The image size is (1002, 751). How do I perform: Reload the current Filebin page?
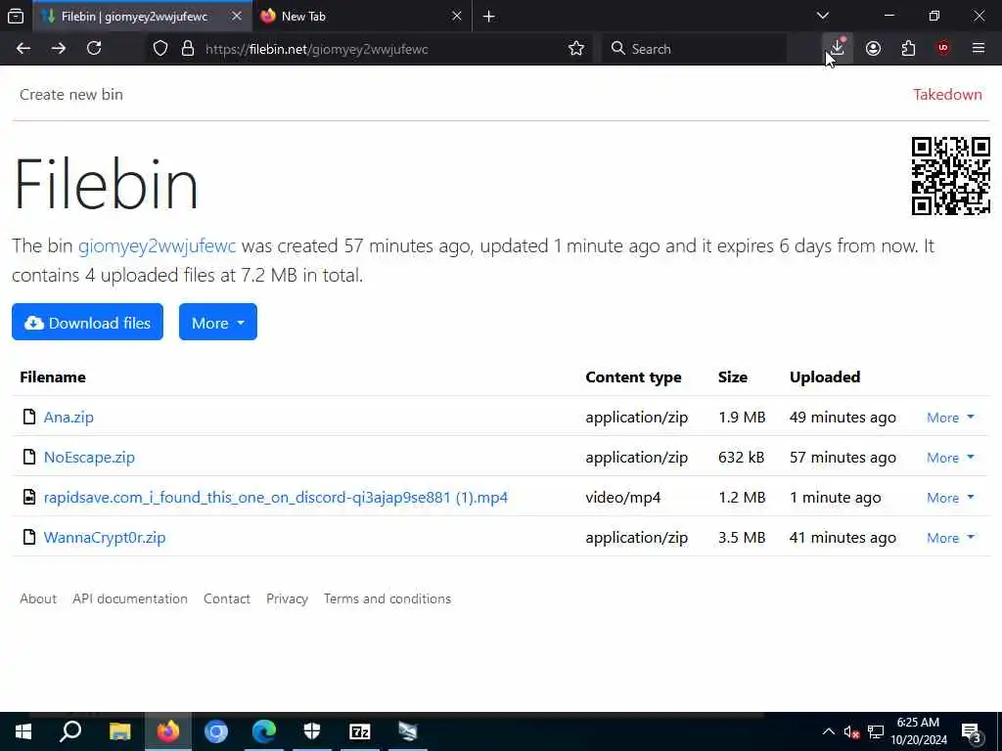click(94, 49)
